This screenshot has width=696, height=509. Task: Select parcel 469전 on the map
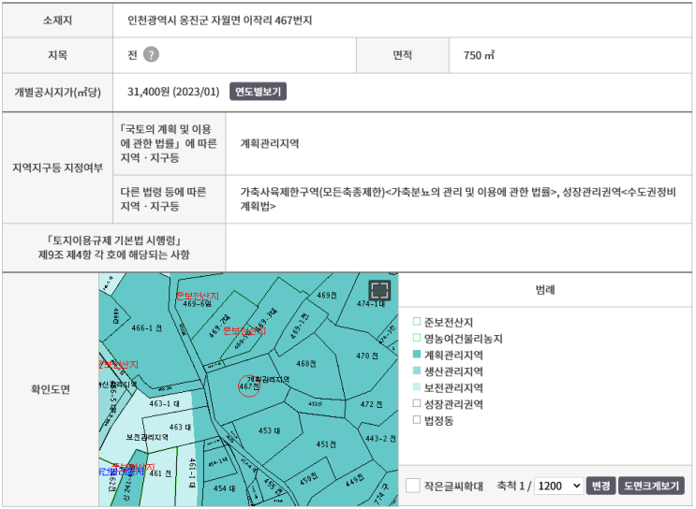coord(327,296)
